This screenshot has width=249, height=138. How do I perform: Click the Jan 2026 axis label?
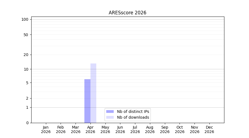point(46,129)
